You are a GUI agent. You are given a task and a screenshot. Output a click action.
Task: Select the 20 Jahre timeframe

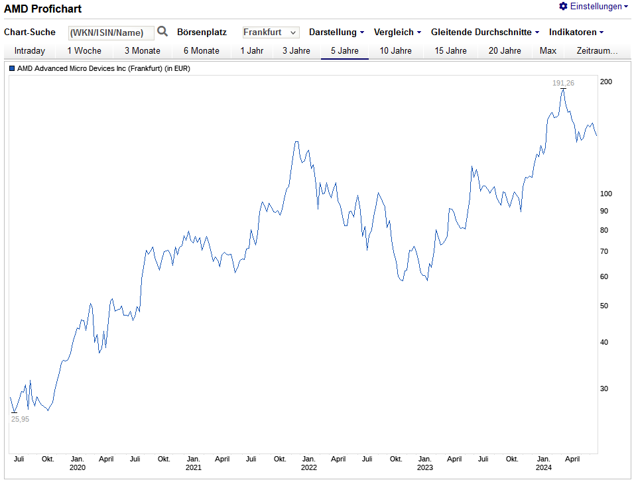505,51
